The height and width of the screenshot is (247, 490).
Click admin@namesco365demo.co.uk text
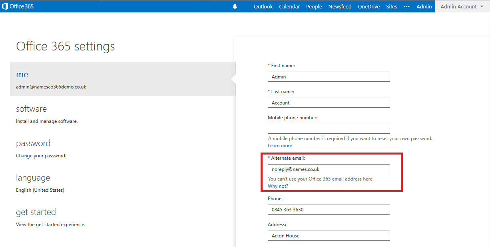[x=51, y=87]
